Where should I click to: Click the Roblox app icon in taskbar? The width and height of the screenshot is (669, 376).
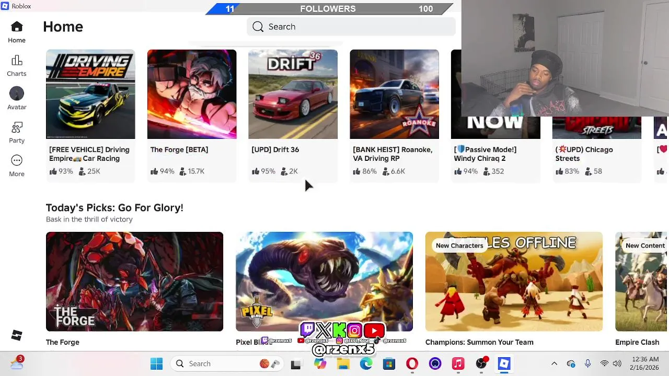[504, 364]
